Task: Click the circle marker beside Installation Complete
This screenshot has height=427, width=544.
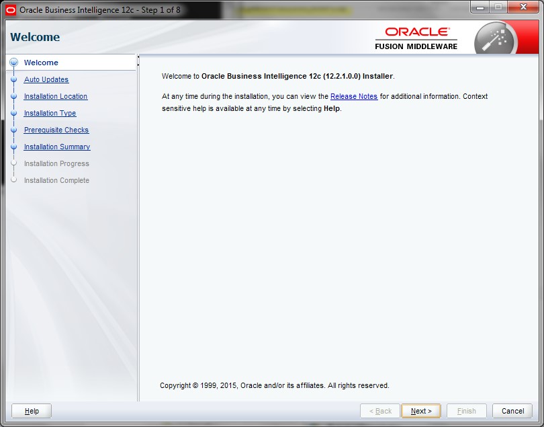Action: tap(13, 180)
